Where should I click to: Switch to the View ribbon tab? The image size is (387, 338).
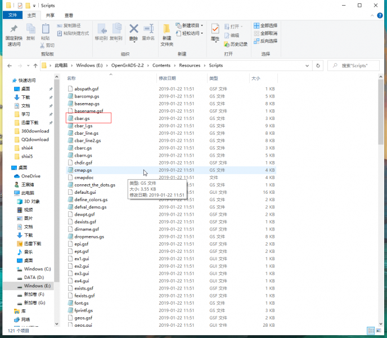69,15
